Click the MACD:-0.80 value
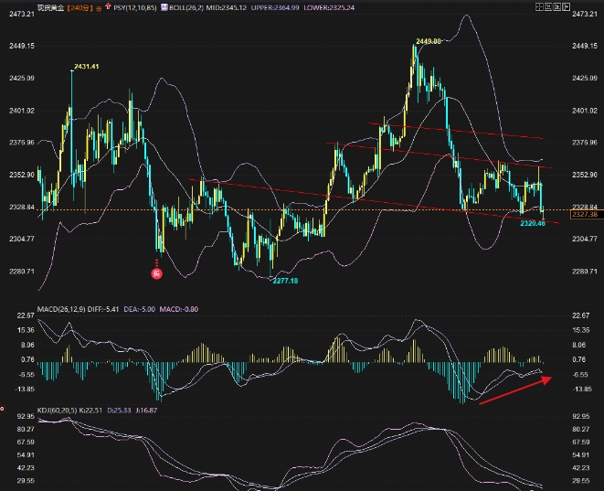This screenshot has width=604, height=491. (x=179, y=309)
